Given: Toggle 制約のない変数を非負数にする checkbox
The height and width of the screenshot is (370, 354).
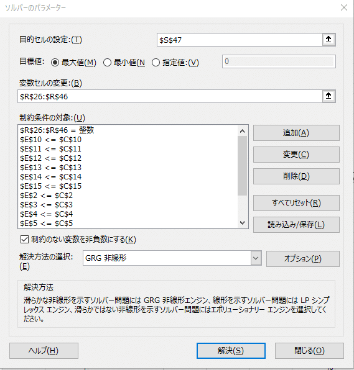Looking at the screenshot, I should point(24,239).
